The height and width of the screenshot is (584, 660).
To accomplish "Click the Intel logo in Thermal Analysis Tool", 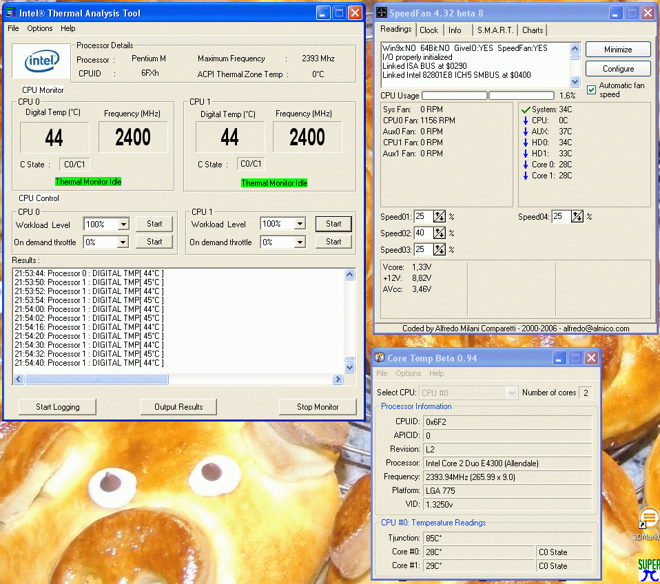I will [41, 62].
